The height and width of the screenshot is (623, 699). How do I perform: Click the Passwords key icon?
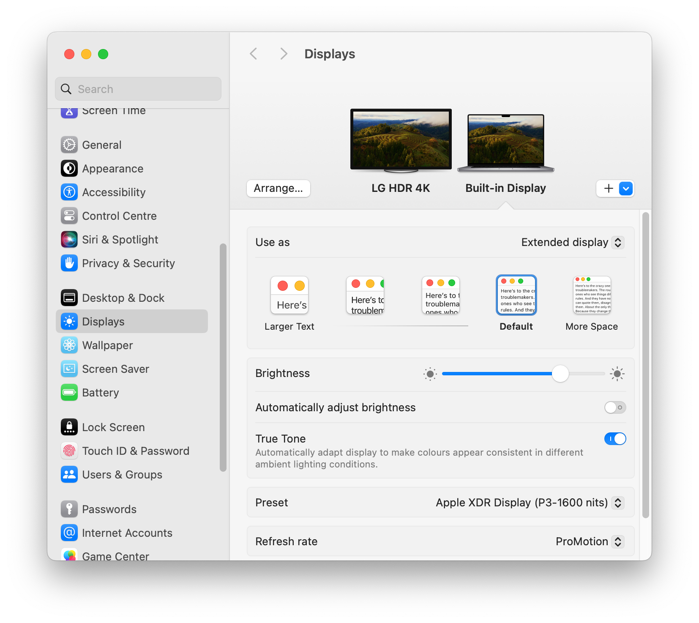69,509
